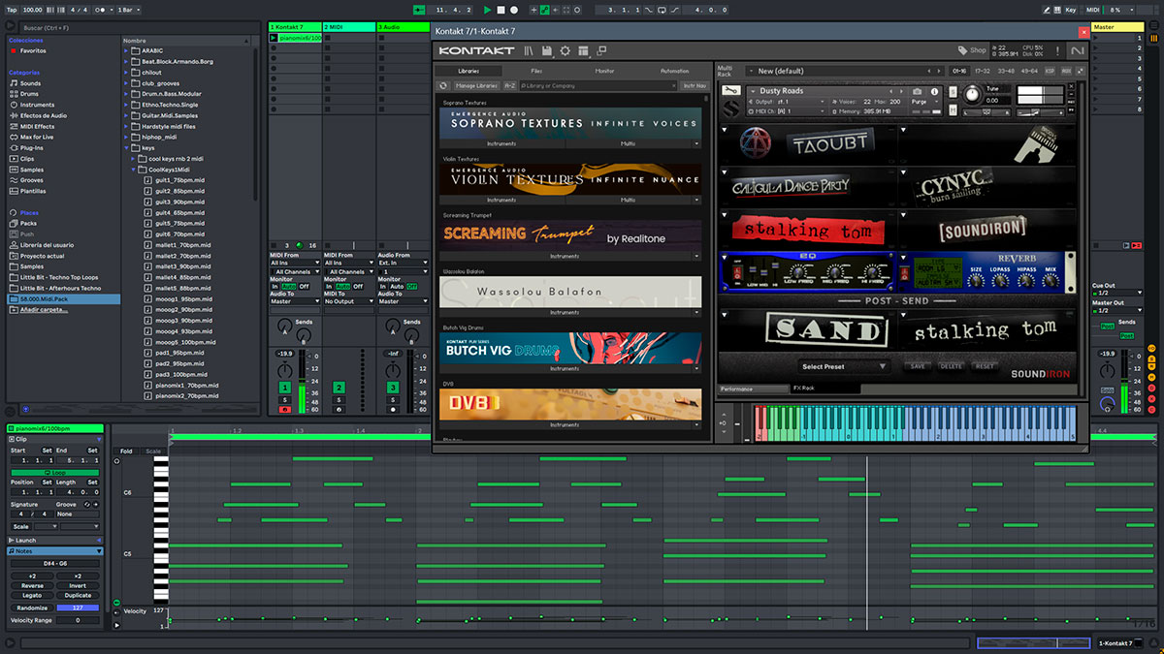Start playback with the transport Play button
This screenshot has height=654, width=1164.
488,10
